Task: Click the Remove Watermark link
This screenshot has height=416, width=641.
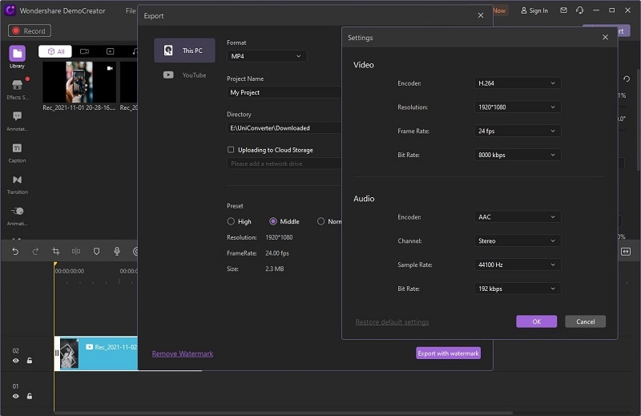Action: (183, 353)
